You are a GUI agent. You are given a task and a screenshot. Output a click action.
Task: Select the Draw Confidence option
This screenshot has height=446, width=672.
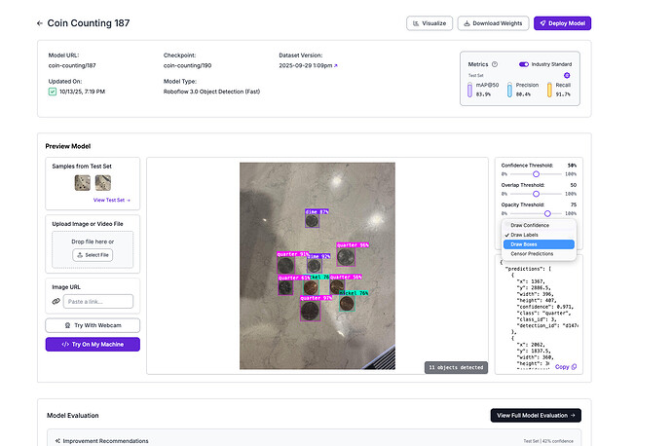coord(530,225)
